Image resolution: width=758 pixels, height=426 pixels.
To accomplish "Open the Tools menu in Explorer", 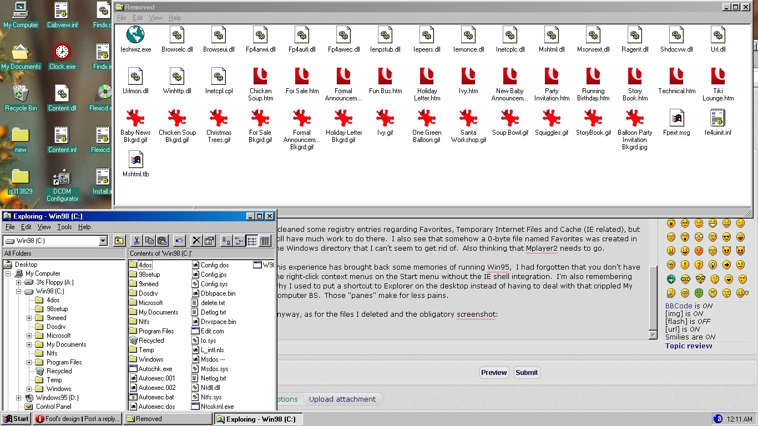I will coord(64,227).
